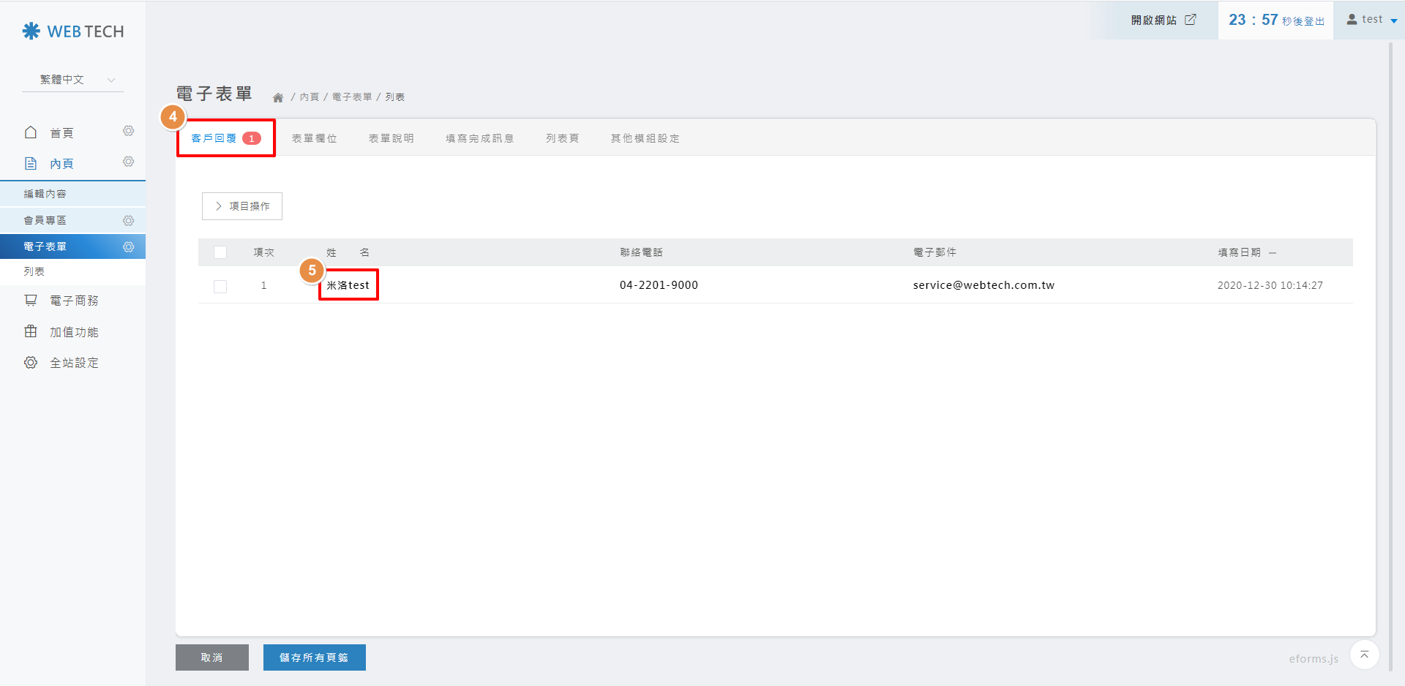1405x686 pixels.
Task: Click gear icon beside 電子表單 sidebar item
Action: coord(128,246)
